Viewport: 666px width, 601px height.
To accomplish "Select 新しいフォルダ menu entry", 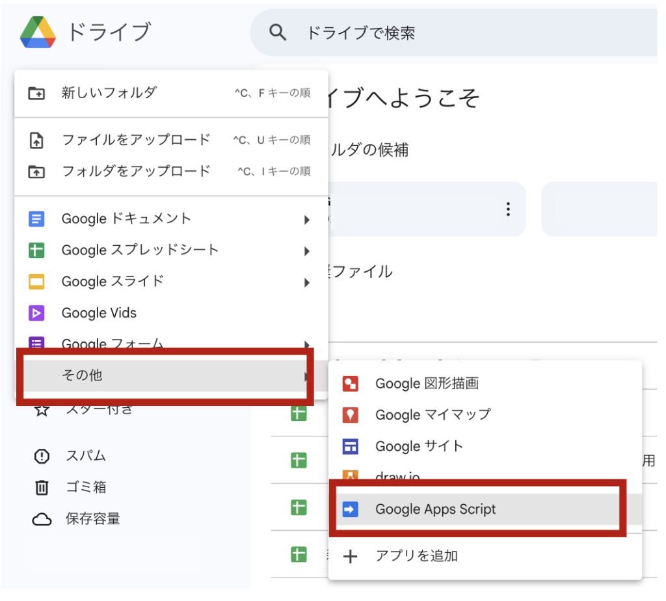I will [x=171, y=93].
